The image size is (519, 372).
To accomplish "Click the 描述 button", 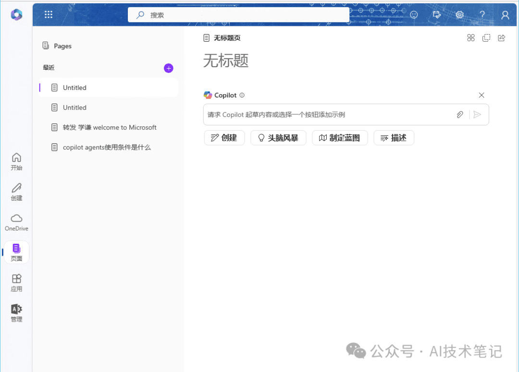I will pyautogui.click(x=394, y=138).
